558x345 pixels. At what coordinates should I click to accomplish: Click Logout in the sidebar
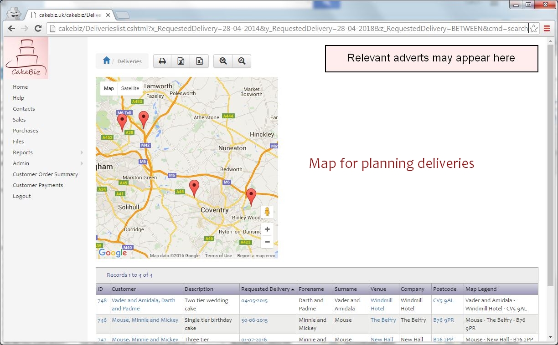coord(21,196)
